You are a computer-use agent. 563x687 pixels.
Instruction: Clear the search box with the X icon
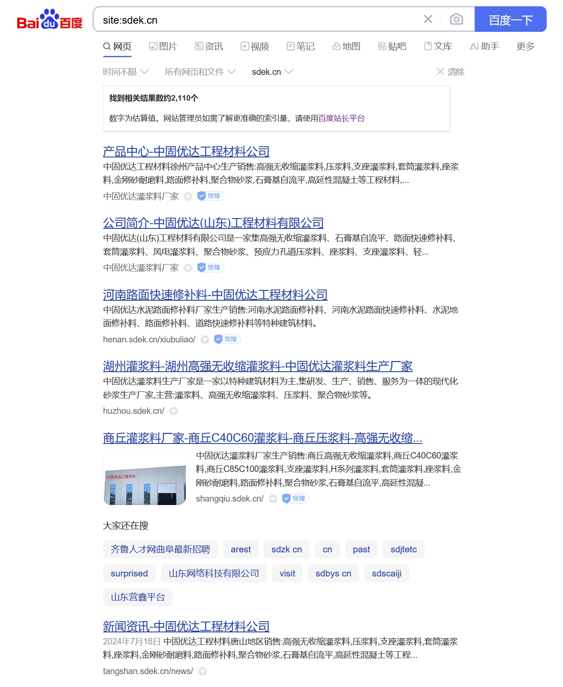tap(428, 19)
